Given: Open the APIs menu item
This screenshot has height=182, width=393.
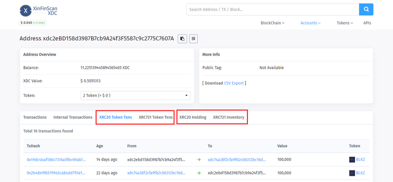Looking at the screenshot, I should [367, 23].
